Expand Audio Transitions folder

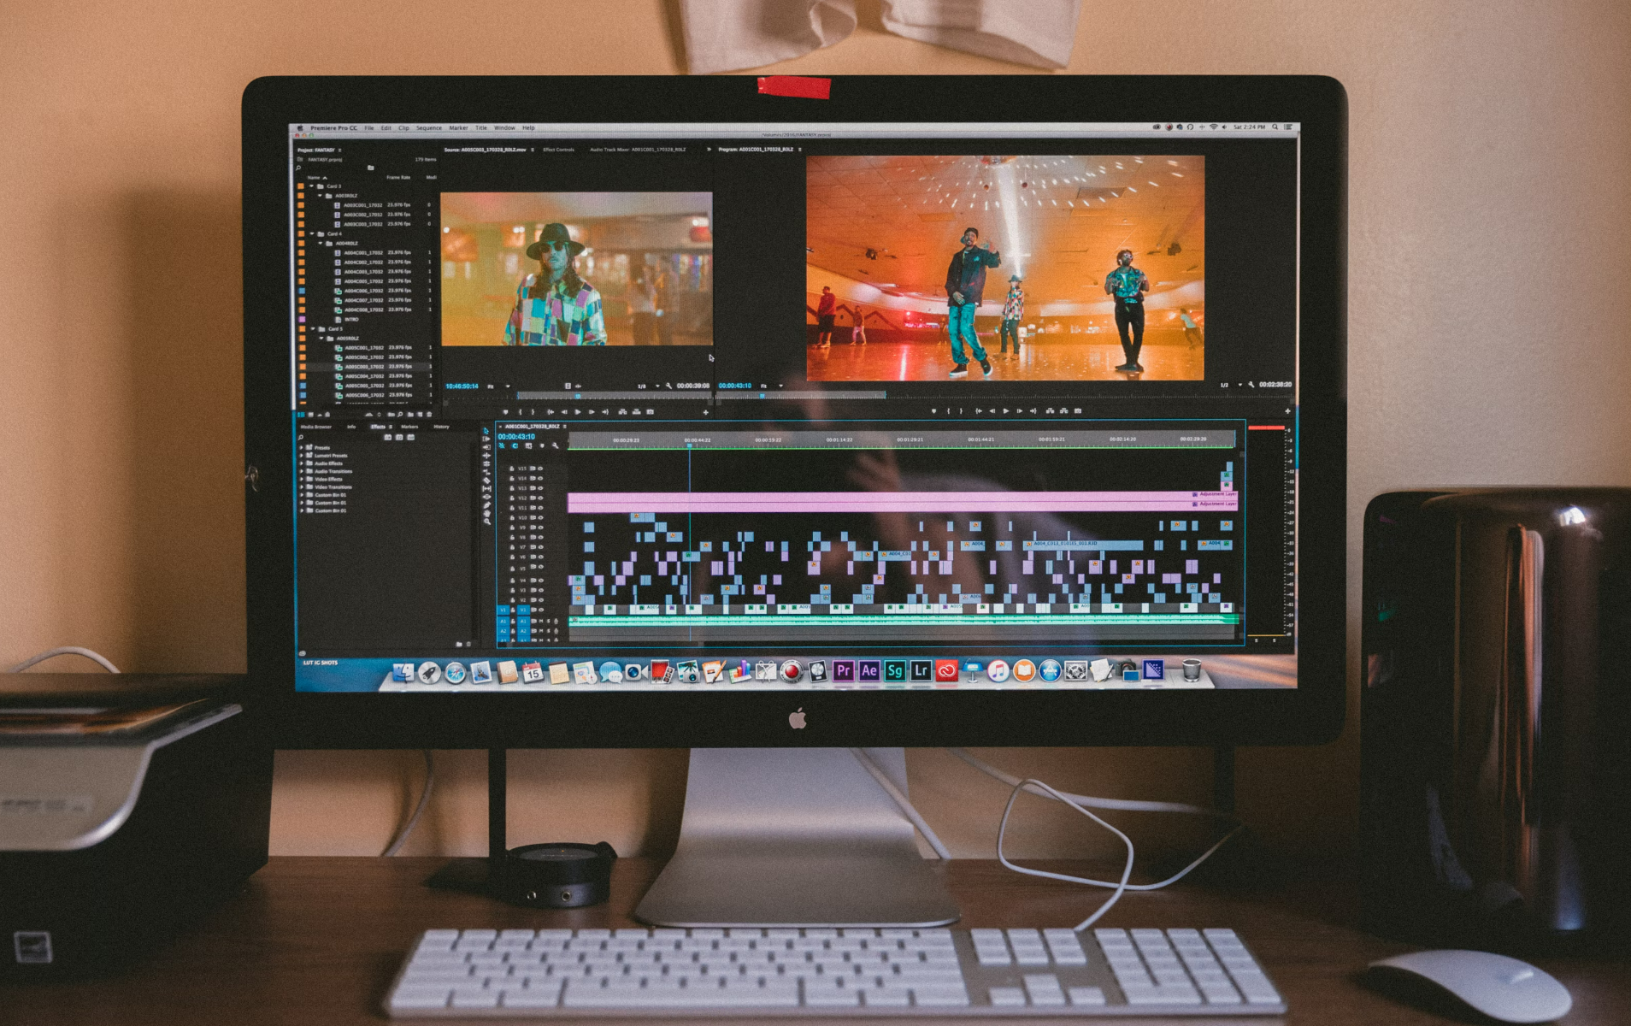coord(302,471)
